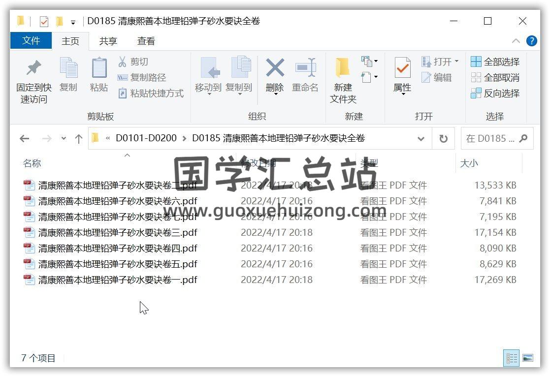Viewport: 550px width, 377px height.
Task: Select file 清康熙善本地理铅弹子砂水要诀卷四.pdf
Action: pyautogui.click(x=118, y=248)
